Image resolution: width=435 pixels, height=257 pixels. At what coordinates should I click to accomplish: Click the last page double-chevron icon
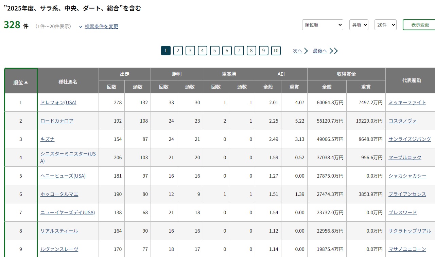(x=334, y=51)
